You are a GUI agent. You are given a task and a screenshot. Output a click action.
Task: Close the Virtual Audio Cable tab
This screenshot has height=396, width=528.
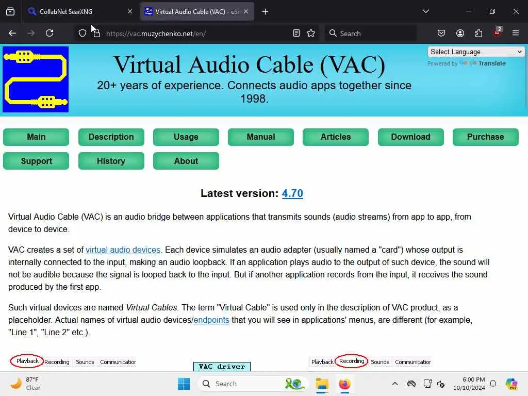(246, 11)
